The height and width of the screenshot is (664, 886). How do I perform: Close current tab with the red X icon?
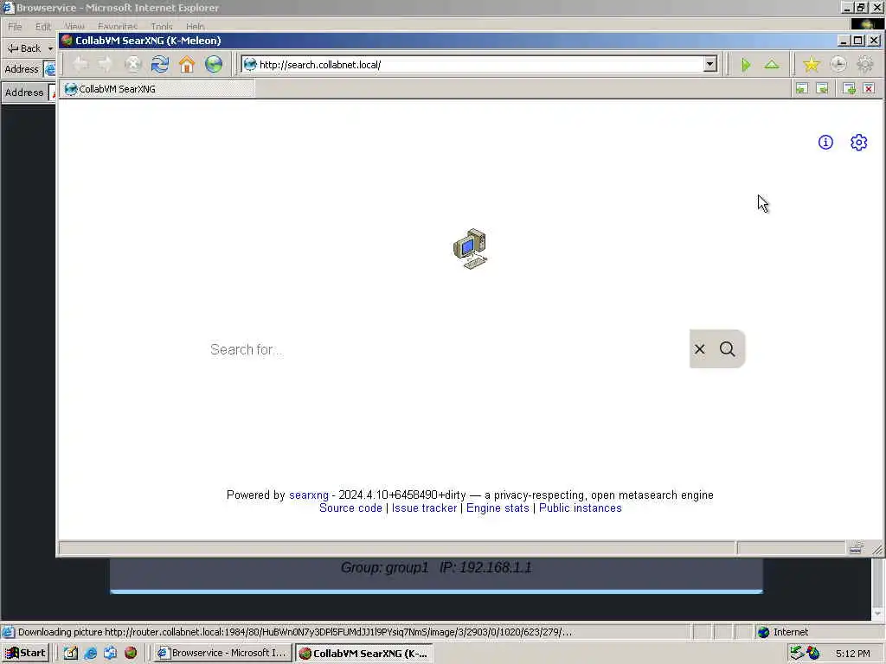[869, 89]
